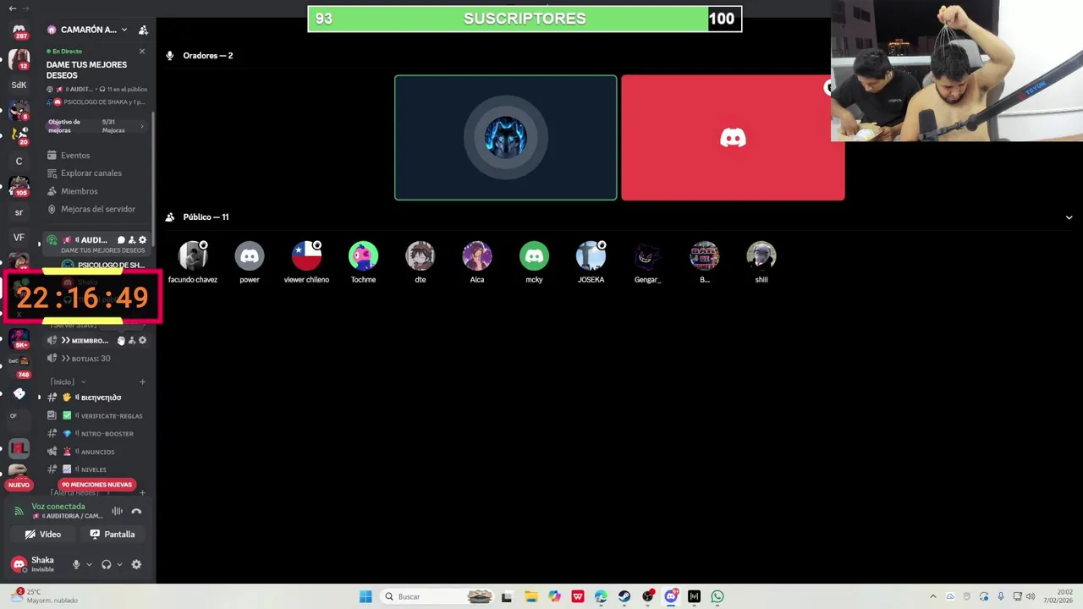Close the En Directo stage banner

142,52
